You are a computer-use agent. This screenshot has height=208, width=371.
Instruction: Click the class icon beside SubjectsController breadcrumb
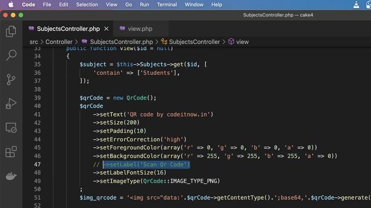pos(163,42)
